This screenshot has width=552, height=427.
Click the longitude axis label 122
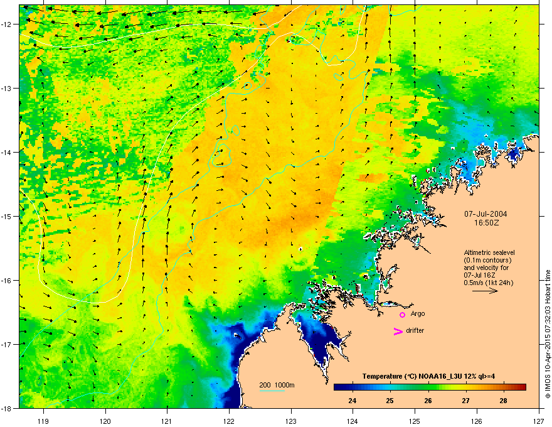click(x=229, y=421)
